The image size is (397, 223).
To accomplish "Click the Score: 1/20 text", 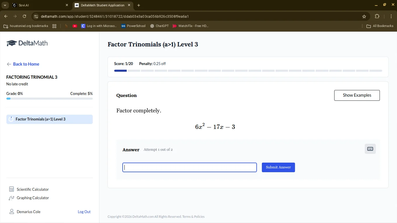I will 124,64.
